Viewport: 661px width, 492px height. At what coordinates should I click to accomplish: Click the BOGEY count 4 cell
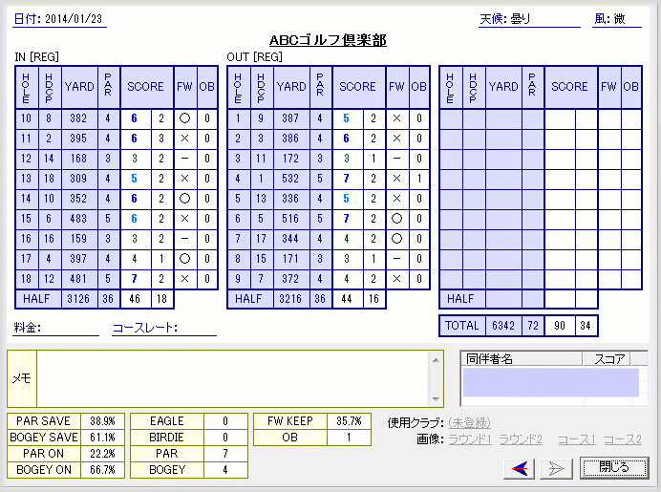coord(225,470)
